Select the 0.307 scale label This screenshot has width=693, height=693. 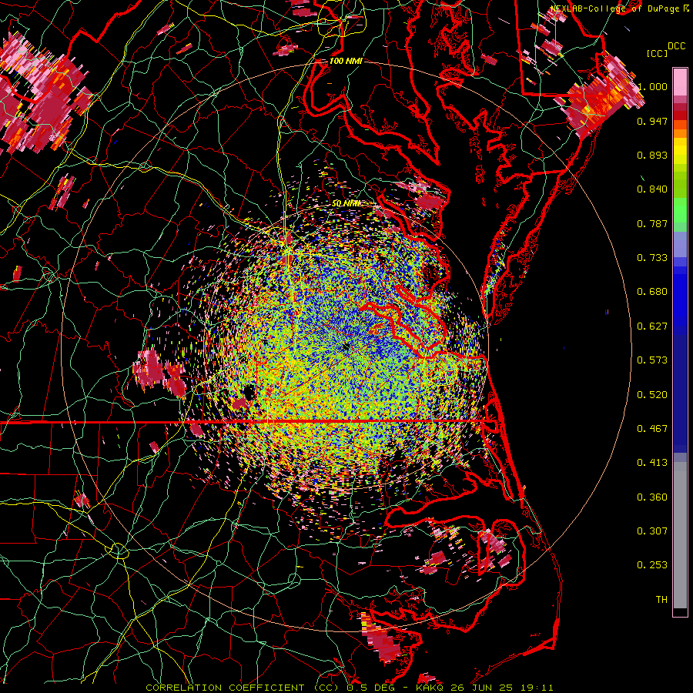[652, 531]
